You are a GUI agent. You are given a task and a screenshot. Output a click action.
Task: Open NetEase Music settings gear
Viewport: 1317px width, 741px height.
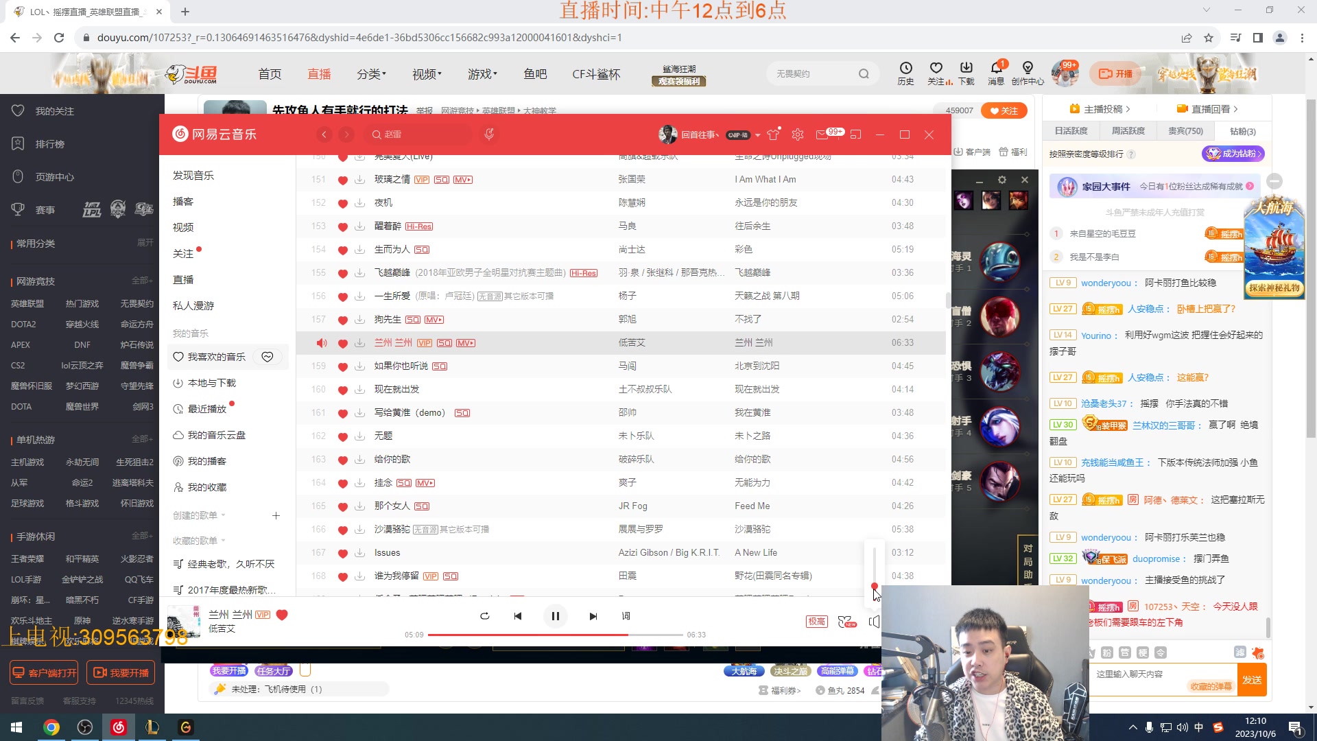(798, 134)
